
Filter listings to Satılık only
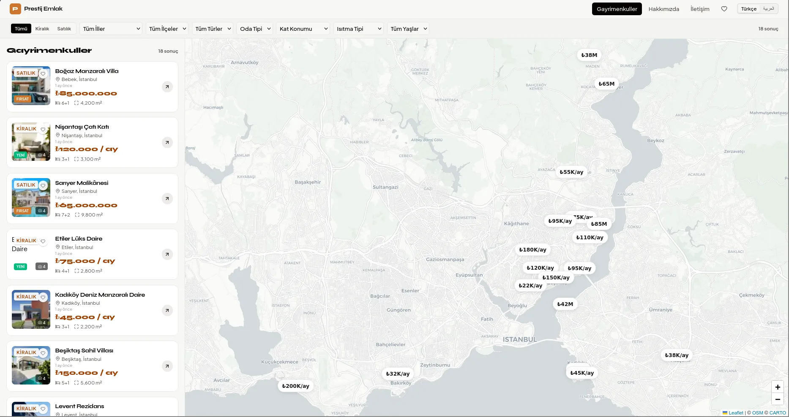(x=64, y=29)
